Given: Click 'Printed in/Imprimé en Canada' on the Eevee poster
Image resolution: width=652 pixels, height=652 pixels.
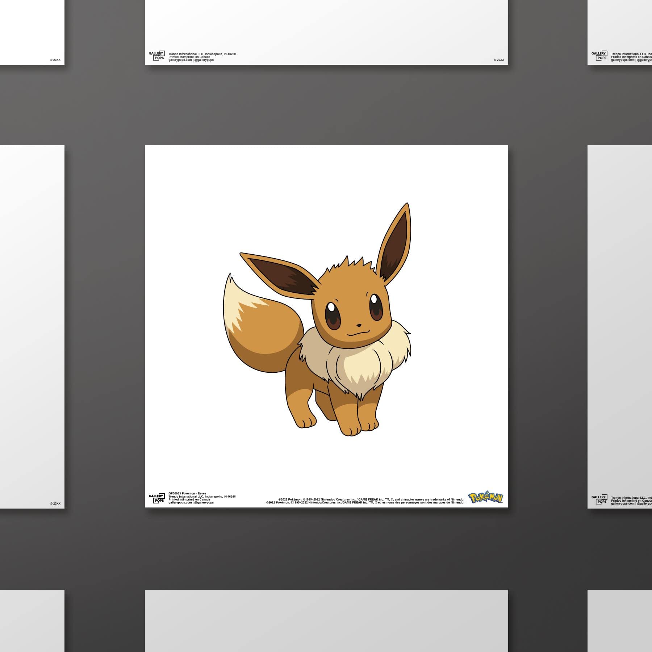Looking at the screenshot, I should pos(189,500).
